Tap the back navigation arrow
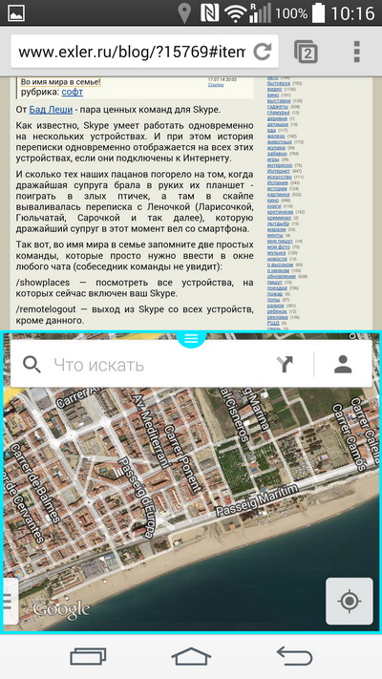This screenshot has height=679, width=382. point(294,656)
